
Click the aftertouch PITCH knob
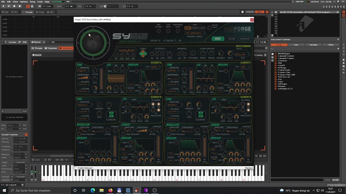click(169, 54)
